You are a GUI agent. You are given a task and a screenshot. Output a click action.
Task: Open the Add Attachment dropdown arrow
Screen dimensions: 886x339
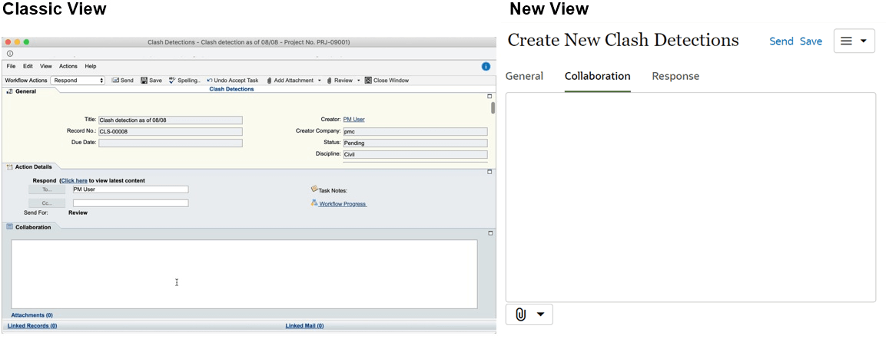tap(319, 81)
